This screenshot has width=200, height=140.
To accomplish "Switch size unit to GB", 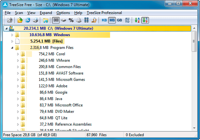I will 120,20.
